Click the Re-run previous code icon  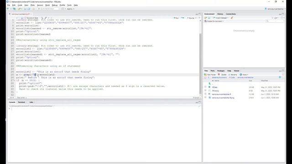pos(182,18)
